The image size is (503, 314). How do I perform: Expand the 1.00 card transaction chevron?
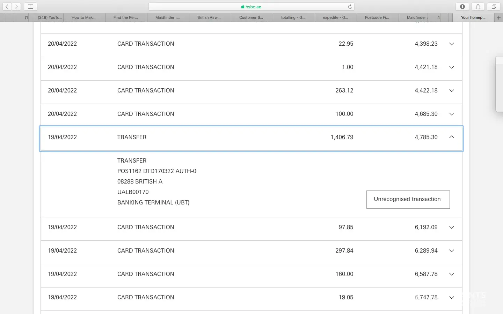click(451, 67)
